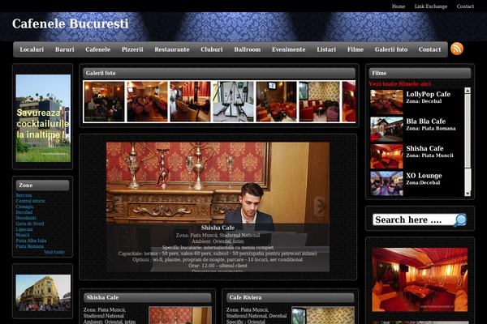Open the second gallery photo with red chairs

click(147, 101)
